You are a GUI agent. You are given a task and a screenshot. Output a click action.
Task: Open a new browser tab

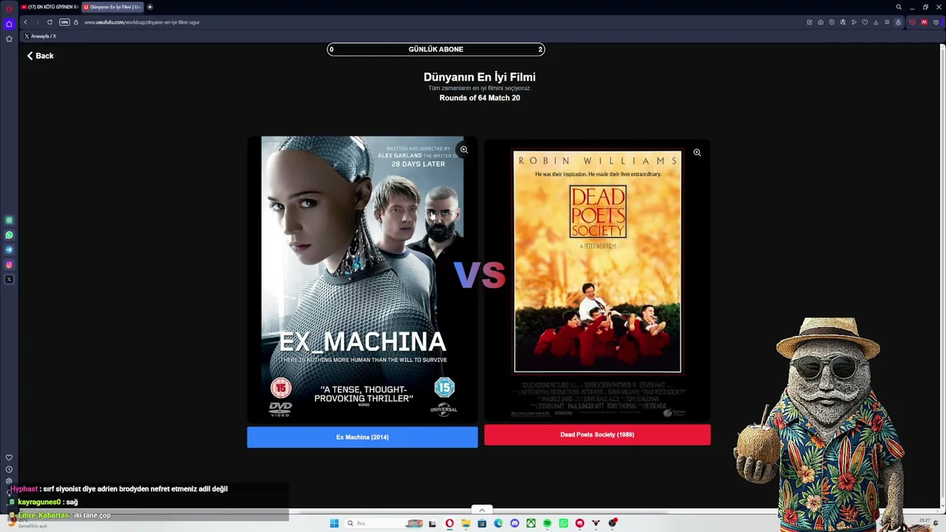pos(150,7)
